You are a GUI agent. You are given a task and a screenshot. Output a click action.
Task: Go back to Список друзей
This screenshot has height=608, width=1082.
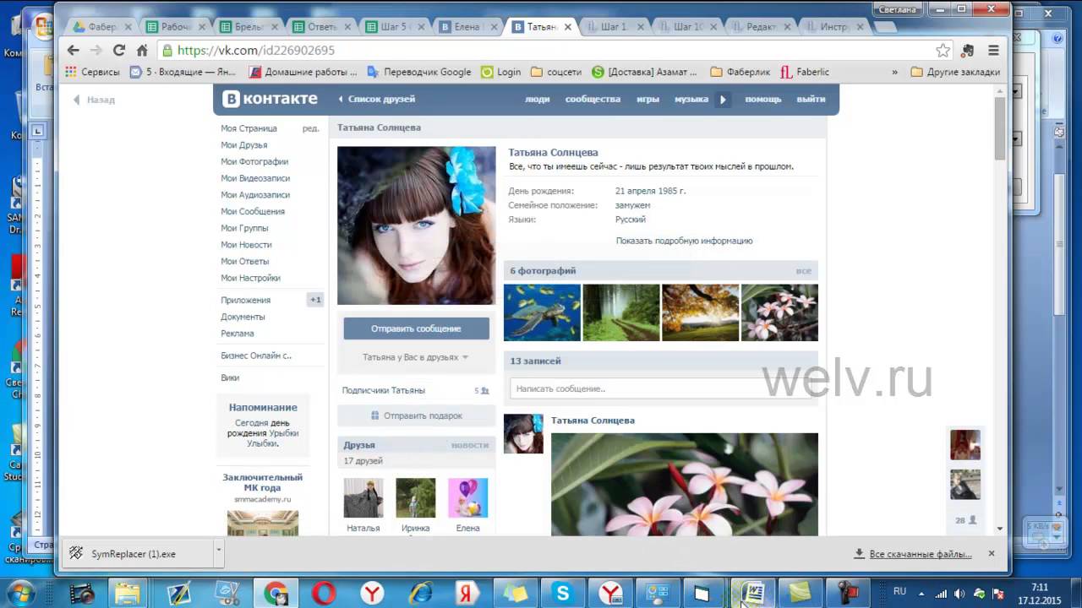point(377,99)
